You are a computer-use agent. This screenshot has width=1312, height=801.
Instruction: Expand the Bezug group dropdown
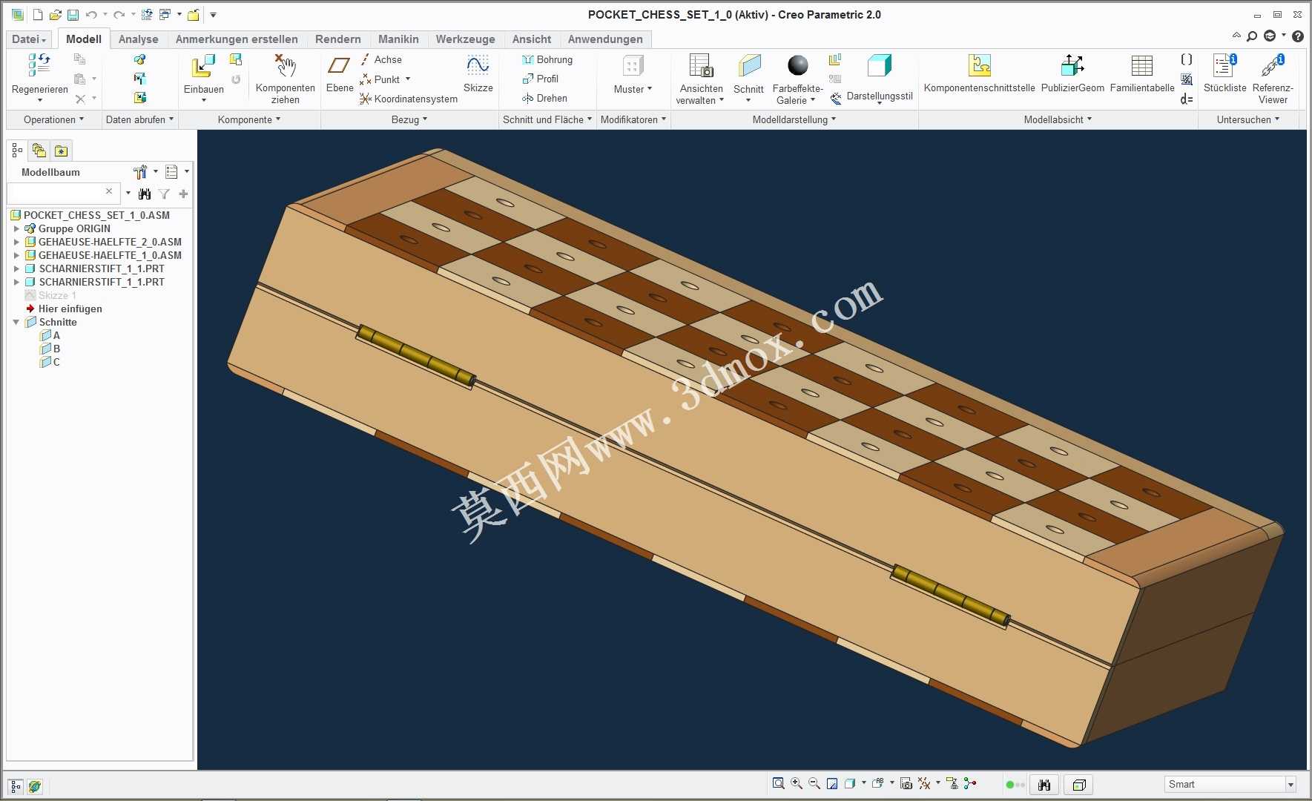409,119
